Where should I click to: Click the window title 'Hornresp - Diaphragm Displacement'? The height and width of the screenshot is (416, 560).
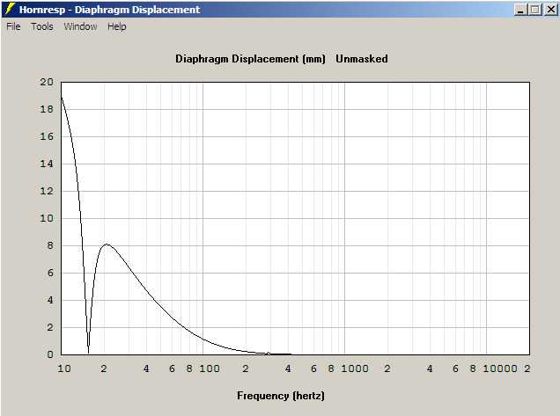[x=110, y=10]
